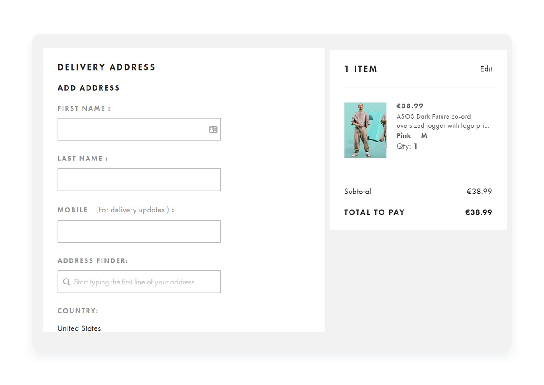Click into the Mobile number field
Viewport: 544px width, 385px height.
click(139, 231)
